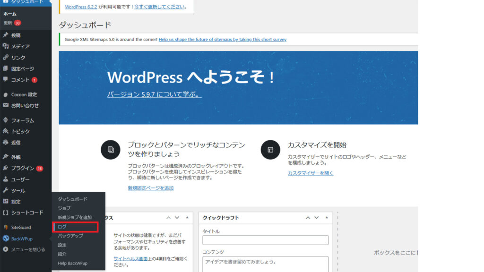484x272 pixels.
Task: Click the customize layout circle icon
Action: pos(270,150)
